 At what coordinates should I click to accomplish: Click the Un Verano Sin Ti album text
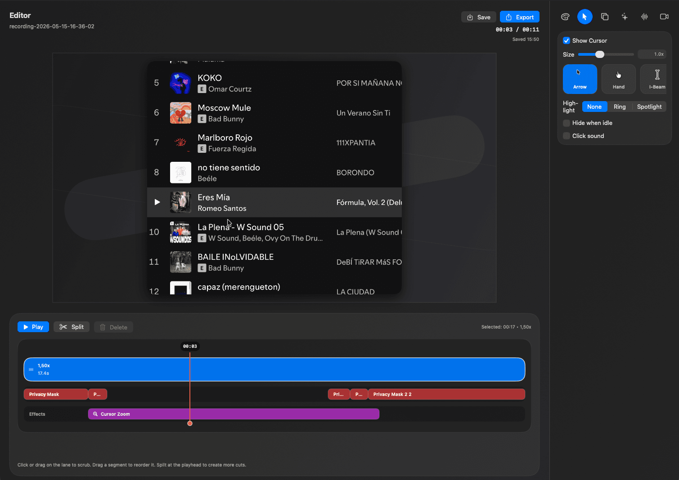click(x=363, y=113)
